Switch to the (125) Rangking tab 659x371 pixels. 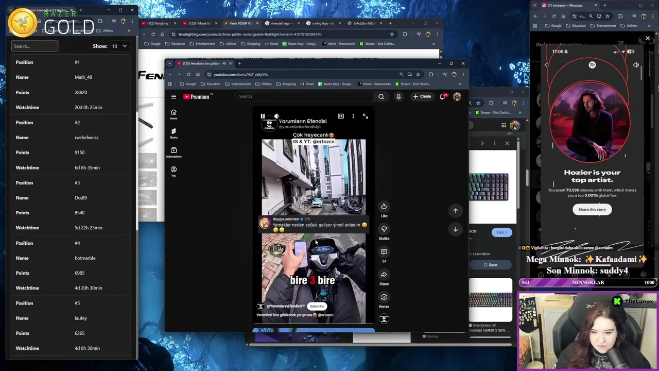tap(158, 23)
